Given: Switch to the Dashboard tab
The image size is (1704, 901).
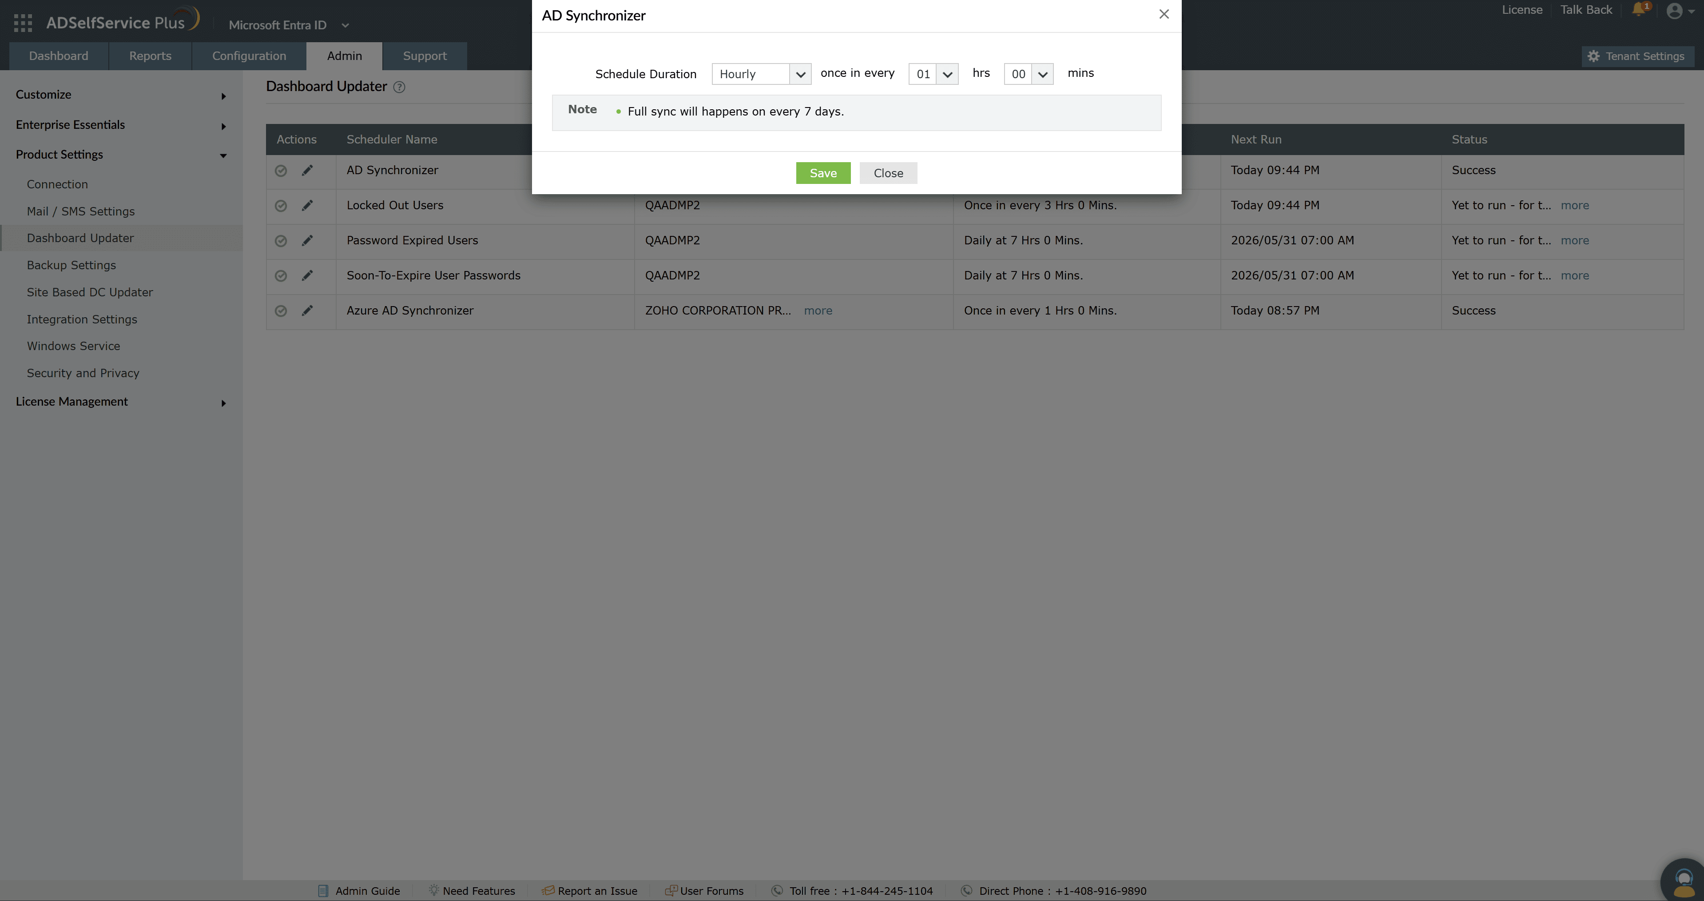Looking at the screenshot, I should coord(58,56).
